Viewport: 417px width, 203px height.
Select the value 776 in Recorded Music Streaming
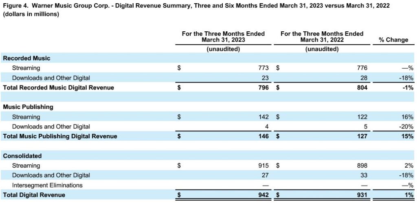(x=362, y=68)
